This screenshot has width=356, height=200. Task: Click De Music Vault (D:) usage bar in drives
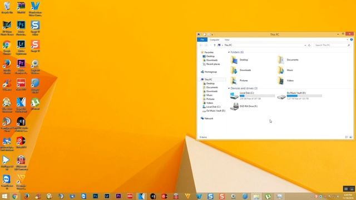point(304,96)
